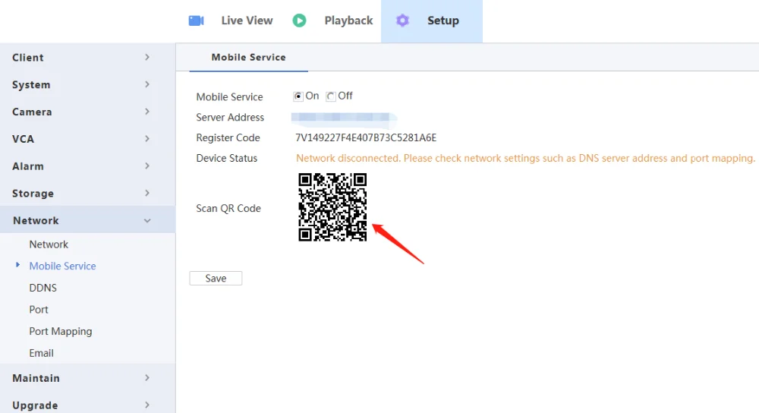Select the Setup tab

click(432, 20)
